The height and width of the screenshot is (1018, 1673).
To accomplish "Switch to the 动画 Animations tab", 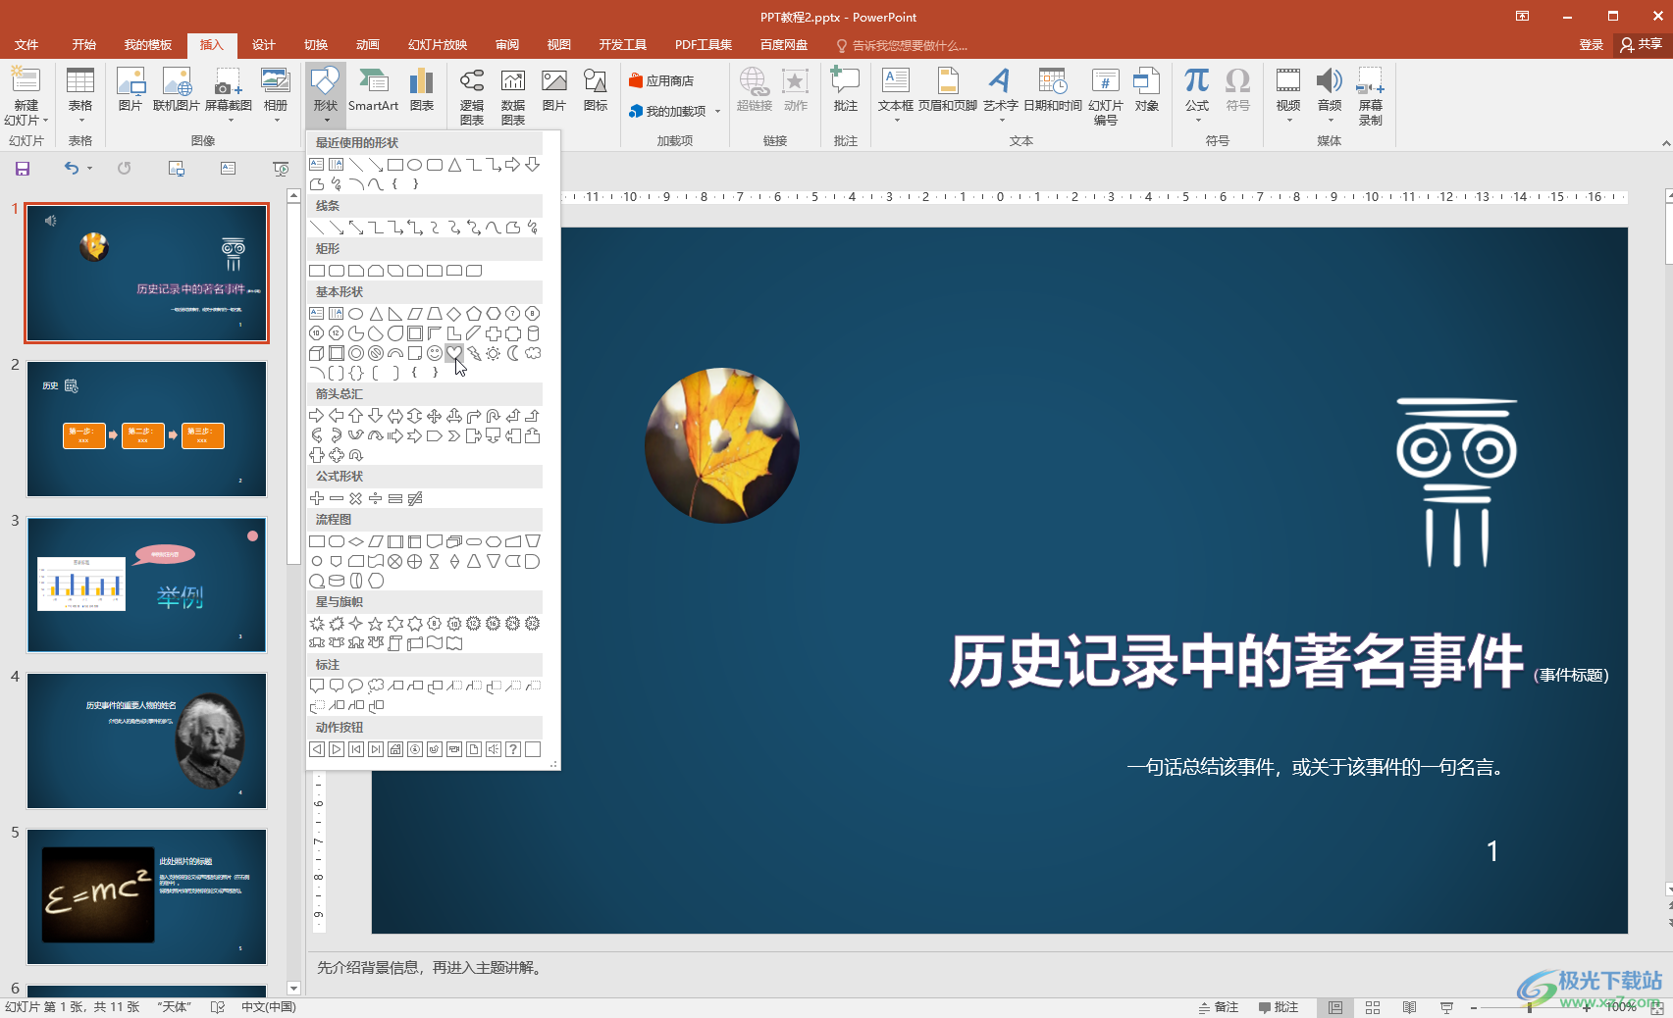I will 368,45.
